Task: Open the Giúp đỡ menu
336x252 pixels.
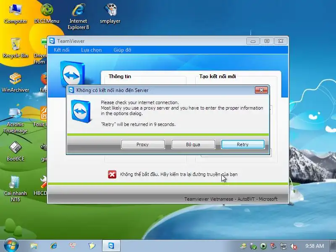Action: coord(122,50)
